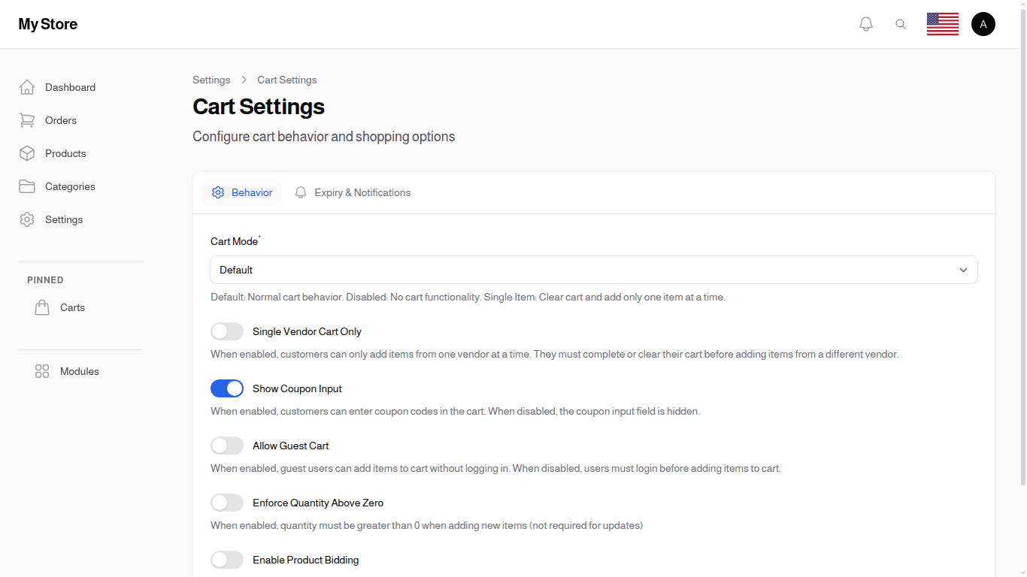Navigate back via the Settings breadcrumb link
Image resolution: width=1027 pixels, height=577 pixels.
211,80
